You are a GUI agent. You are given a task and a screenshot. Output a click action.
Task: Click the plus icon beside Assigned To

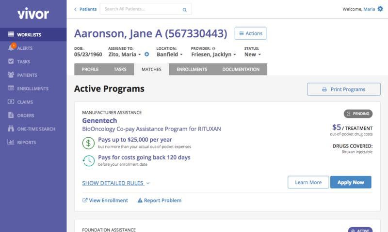point(147,54)
